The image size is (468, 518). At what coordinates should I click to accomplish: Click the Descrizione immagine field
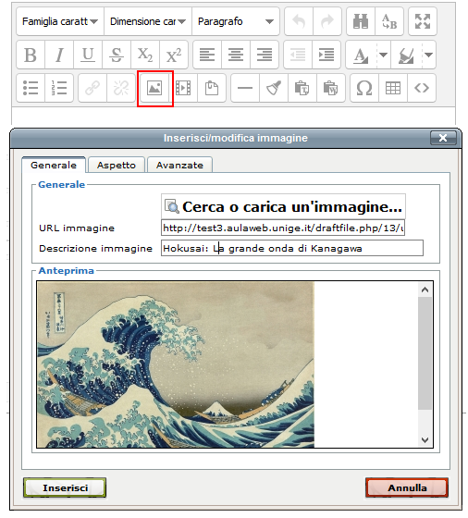(x=292, y=248)
